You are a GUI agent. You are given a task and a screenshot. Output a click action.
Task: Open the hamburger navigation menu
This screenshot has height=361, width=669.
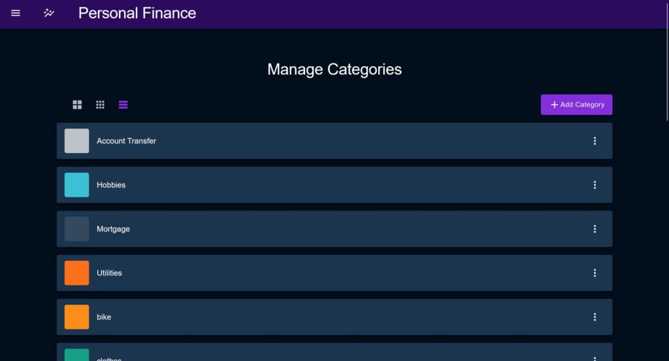(16, 13)
